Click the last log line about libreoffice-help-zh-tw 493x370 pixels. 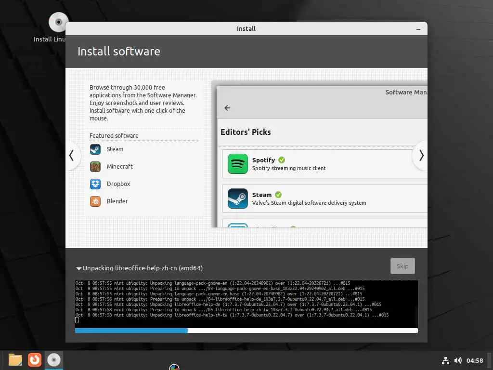click(x=232, y=315)
